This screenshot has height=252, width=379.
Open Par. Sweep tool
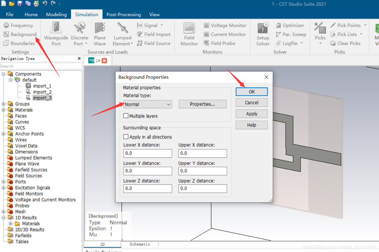pyautogui.click(x=291, y=34)
